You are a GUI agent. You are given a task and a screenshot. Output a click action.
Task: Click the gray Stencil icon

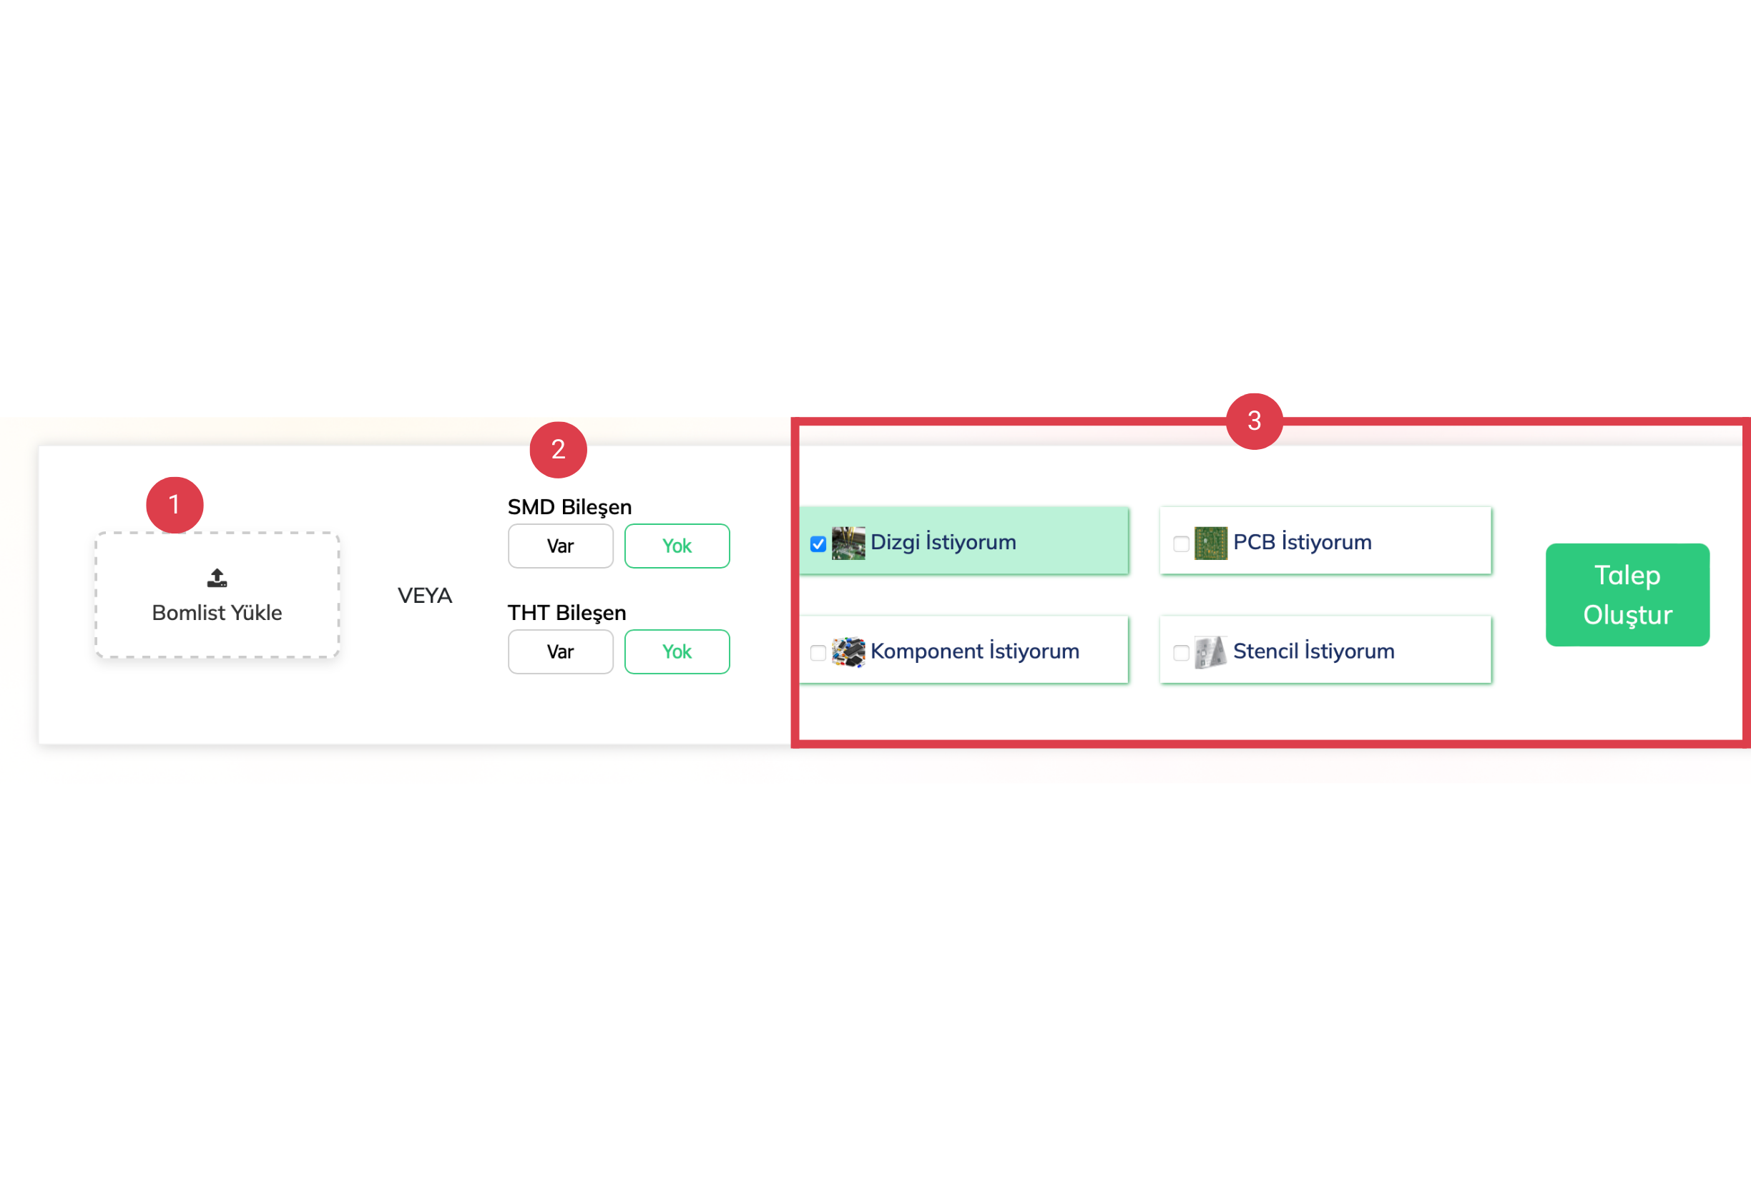coord(1210,652)
